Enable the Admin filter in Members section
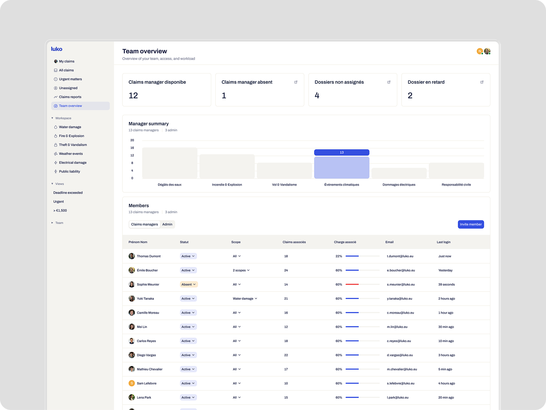 (167, 224)
